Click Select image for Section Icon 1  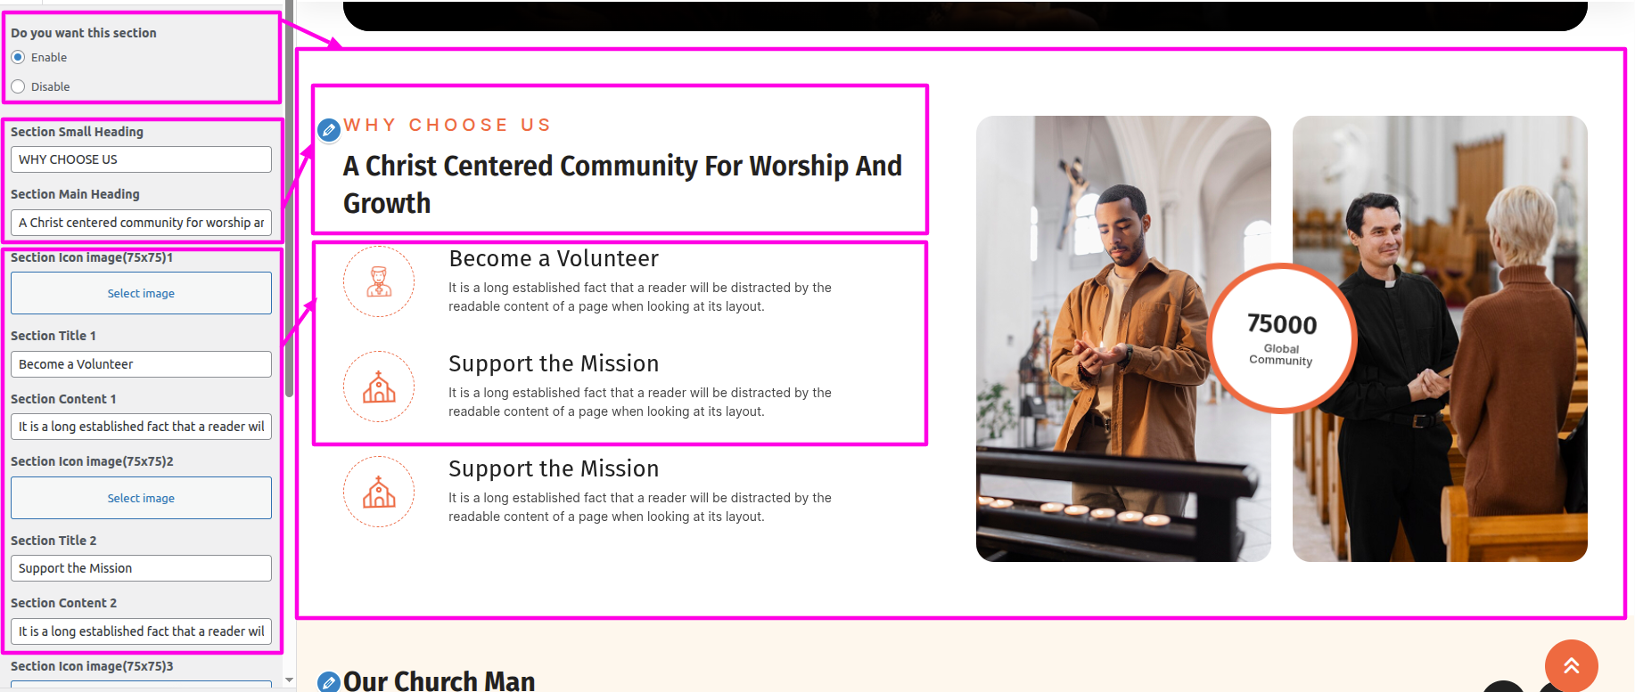[x=141, y=293]
